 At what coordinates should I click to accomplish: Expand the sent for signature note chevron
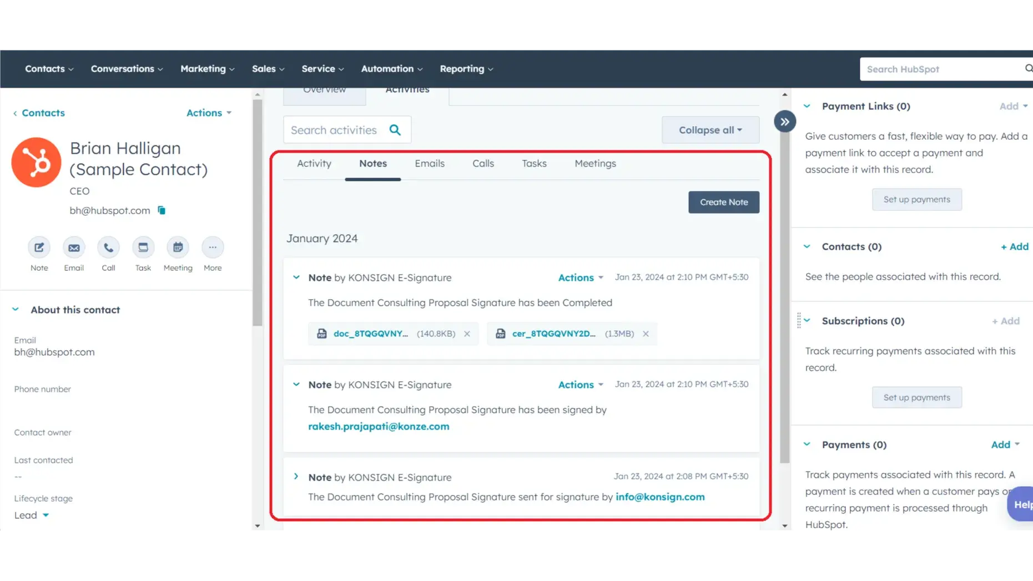296,476
